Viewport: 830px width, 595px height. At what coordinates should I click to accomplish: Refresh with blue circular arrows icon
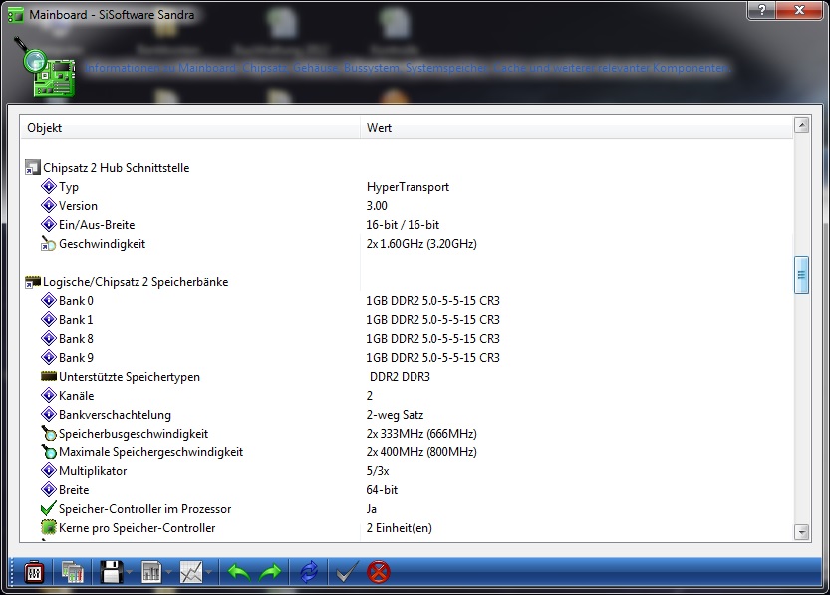coord(309,572)
